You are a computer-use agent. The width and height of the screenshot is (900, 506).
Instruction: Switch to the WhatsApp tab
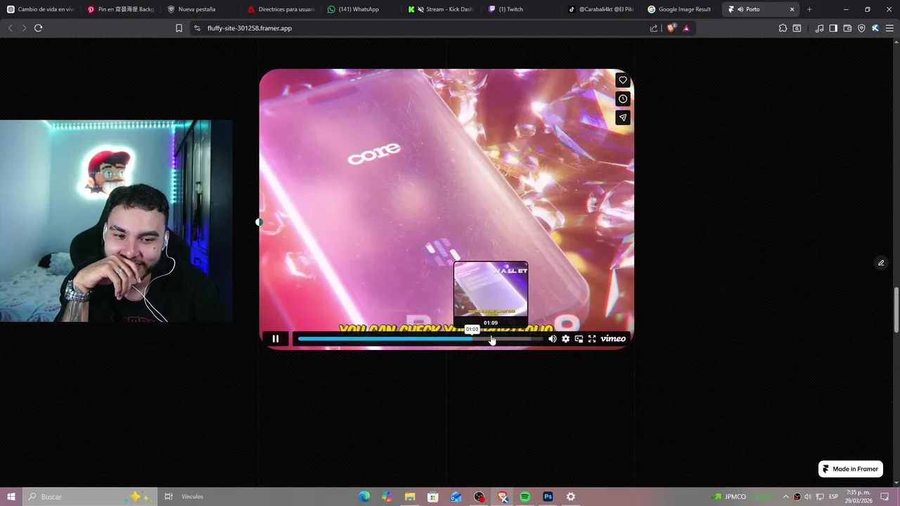point(361,9)
